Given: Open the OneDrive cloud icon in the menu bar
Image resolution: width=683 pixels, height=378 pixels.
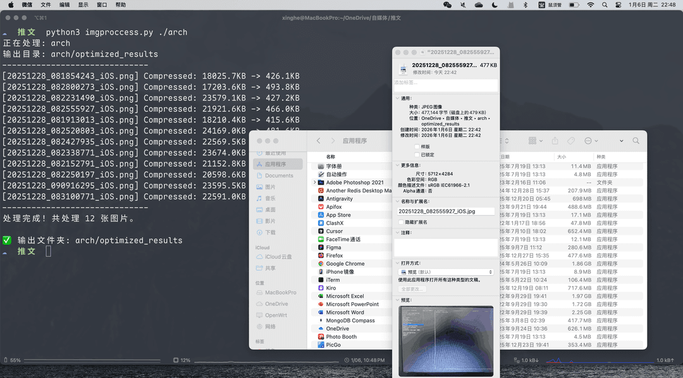Looking at the screenshot, I should 479,5.
